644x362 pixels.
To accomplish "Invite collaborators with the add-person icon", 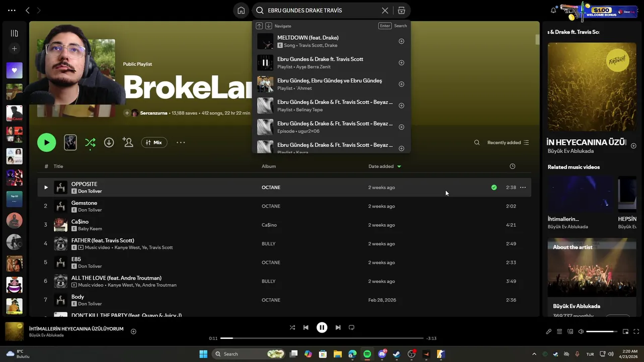I will pyautogui.click(x=128, y=143).
